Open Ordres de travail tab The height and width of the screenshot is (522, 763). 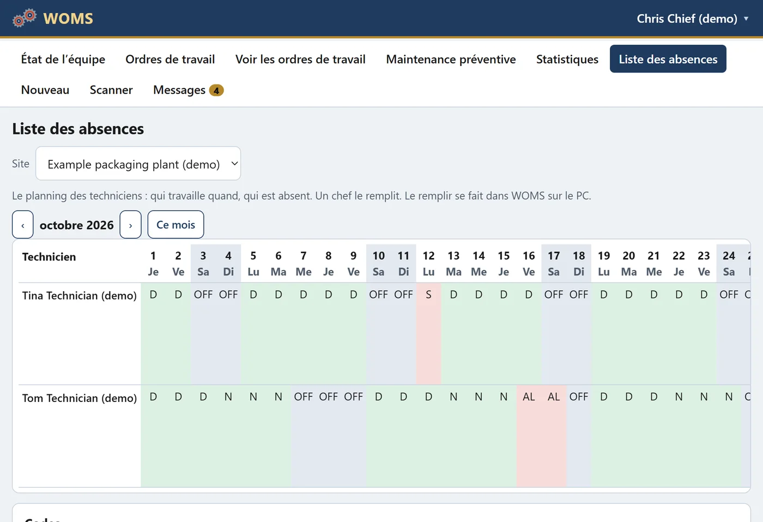(x=170, y=59)
